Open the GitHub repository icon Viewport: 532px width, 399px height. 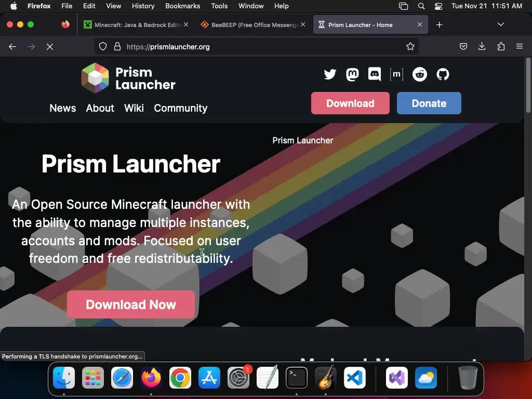[x=443, y=74]
